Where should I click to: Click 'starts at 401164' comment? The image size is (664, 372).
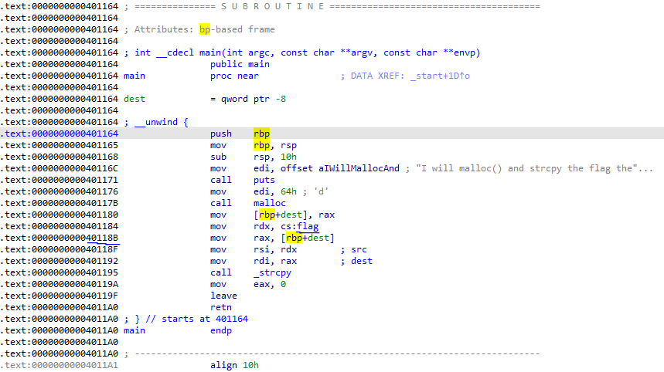coord(205,320)
